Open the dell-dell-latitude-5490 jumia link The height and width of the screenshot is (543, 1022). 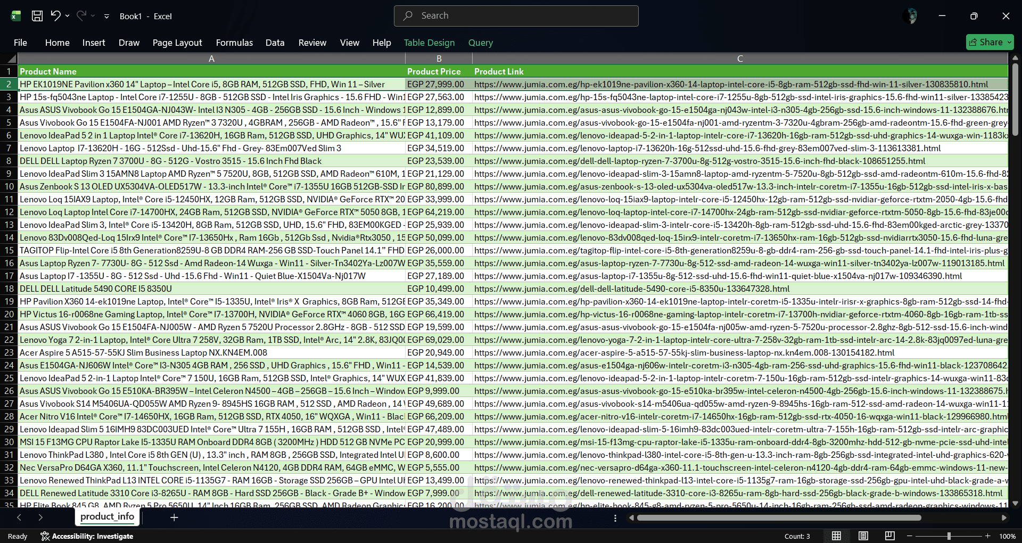click(632, 289)
